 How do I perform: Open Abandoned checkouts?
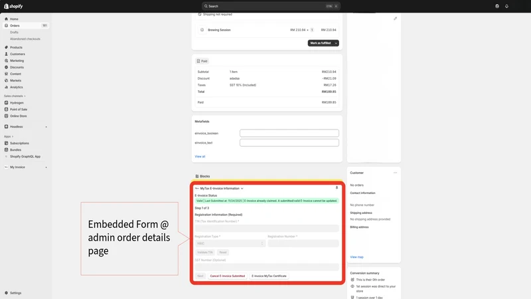pos(25,39)
